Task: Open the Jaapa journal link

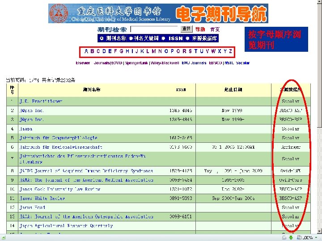Action: (26, 129)
